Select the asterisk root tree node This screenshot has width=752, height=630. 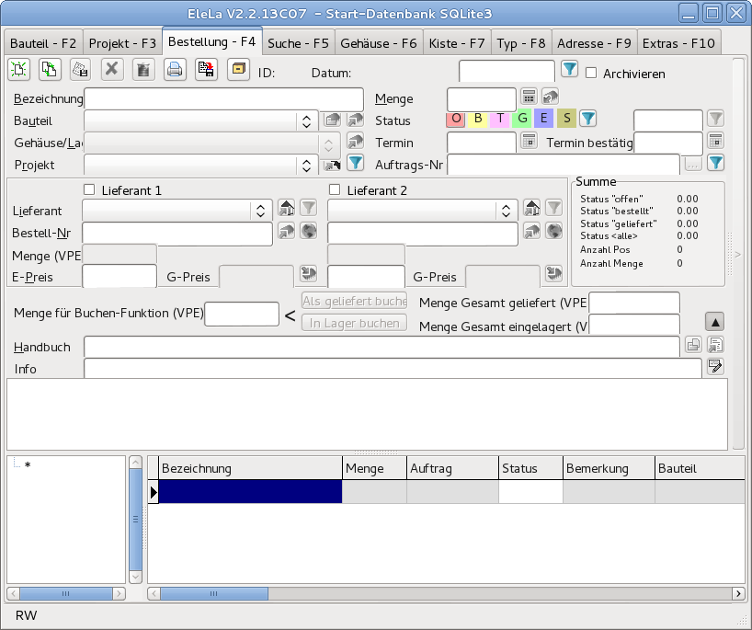(x=28, y=464)
